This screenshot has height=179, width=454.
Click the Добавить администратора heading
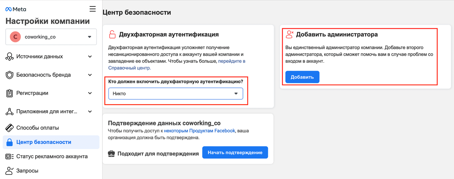(x=337, y=35)
